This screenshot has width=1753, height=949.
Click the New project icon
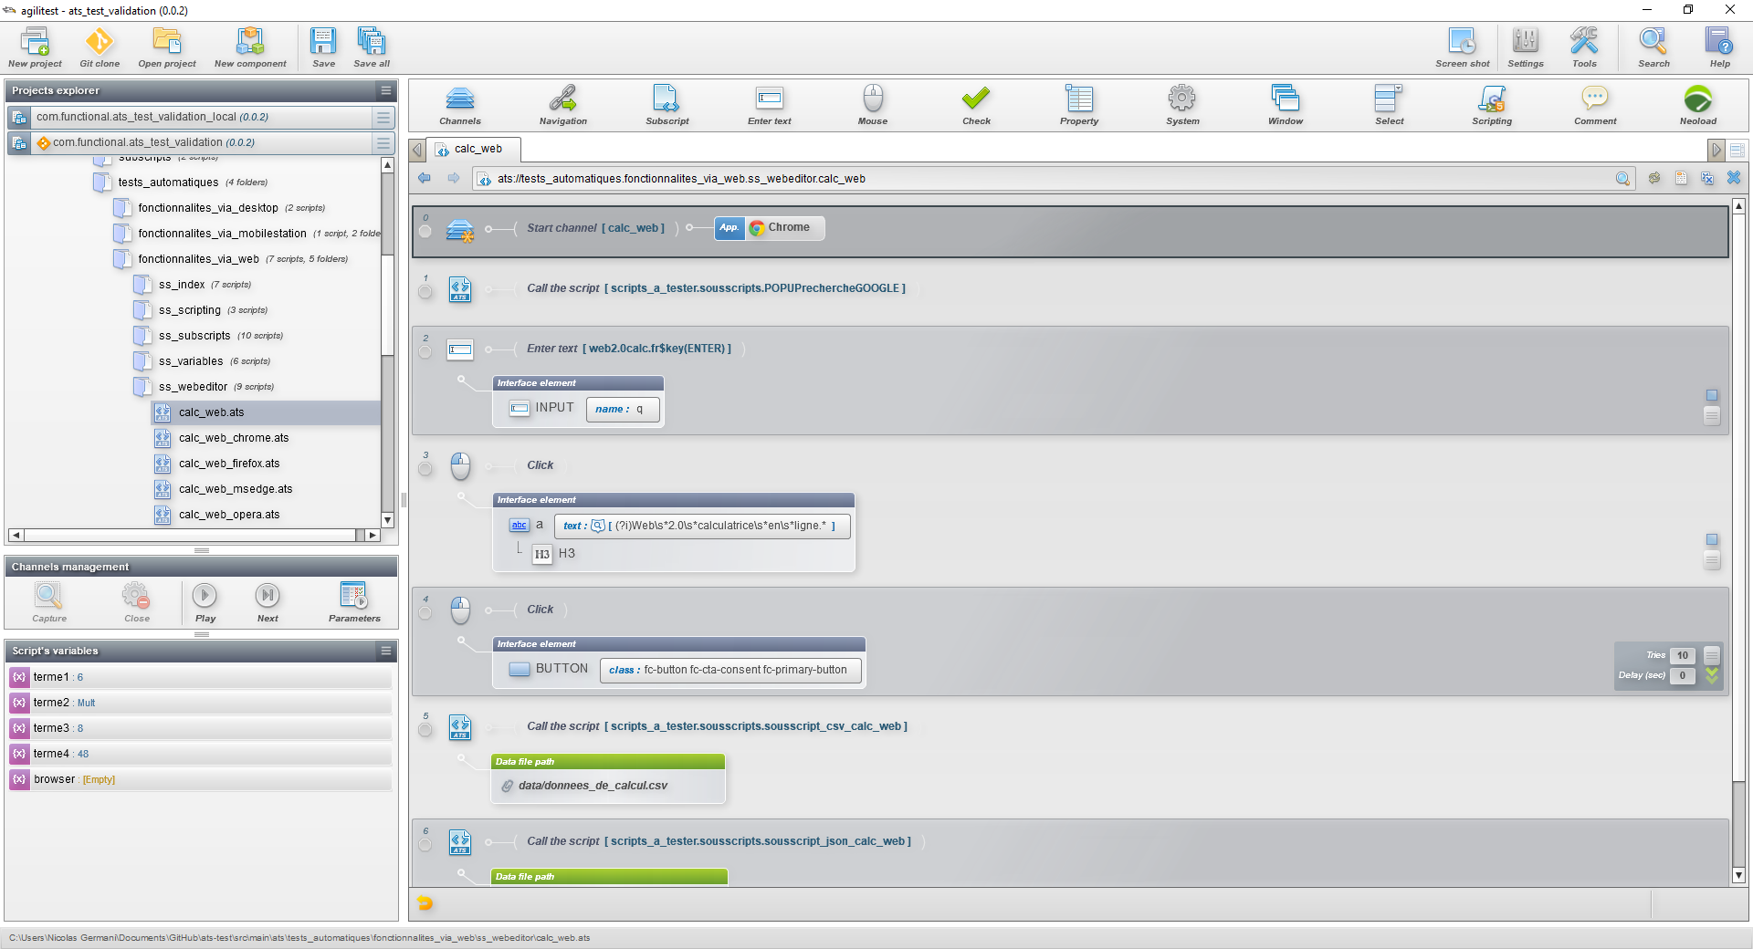(35, 47)
